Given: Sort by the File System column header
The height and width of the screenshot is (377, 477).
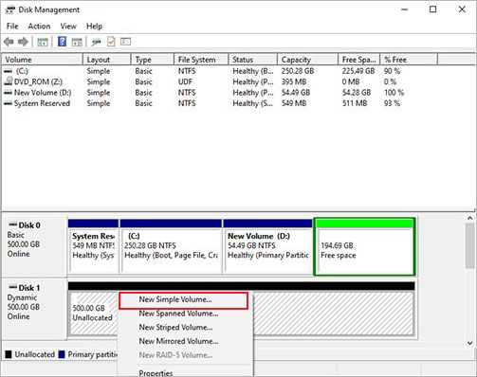Looking at the screenshot, I should [x=201, y=60].
